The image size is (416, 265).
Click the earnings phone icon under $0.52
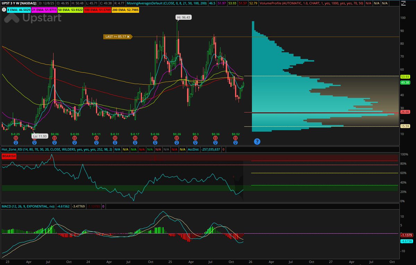click(x=236, y=138)
